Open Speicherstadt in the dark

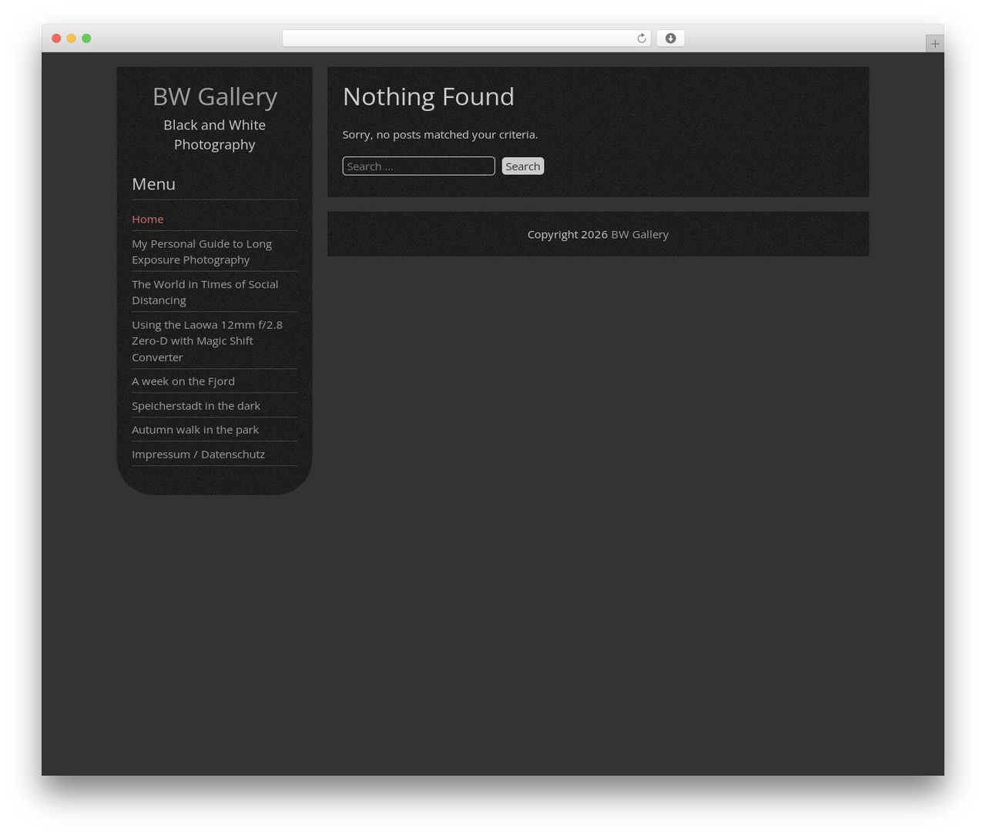tap(196, 405)
